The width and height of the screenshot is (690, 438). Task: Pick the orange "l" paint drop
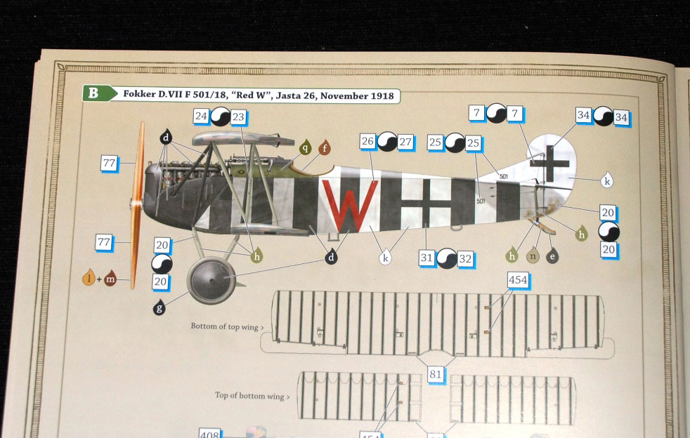89,281
